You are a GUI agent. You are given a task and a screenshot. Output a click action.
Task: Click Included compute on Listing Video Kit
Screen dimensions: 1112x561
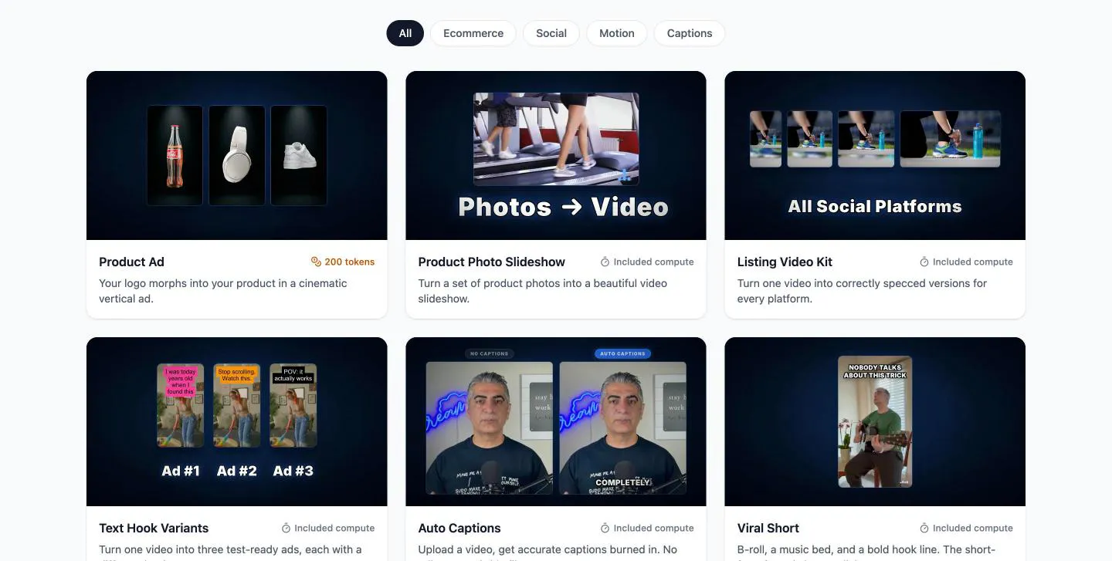(x=973, y=262)
